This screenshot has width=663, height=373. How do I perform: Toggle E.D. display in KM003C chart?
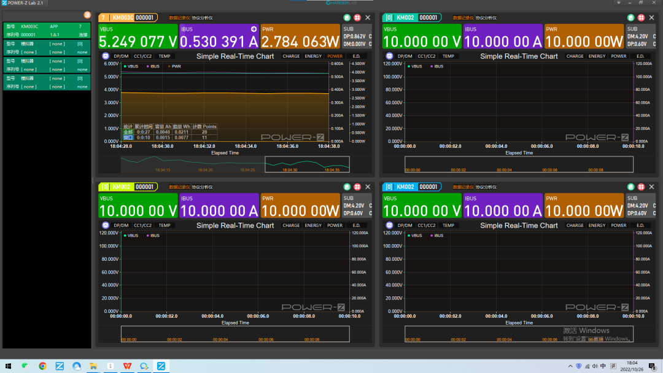point(357,56)
